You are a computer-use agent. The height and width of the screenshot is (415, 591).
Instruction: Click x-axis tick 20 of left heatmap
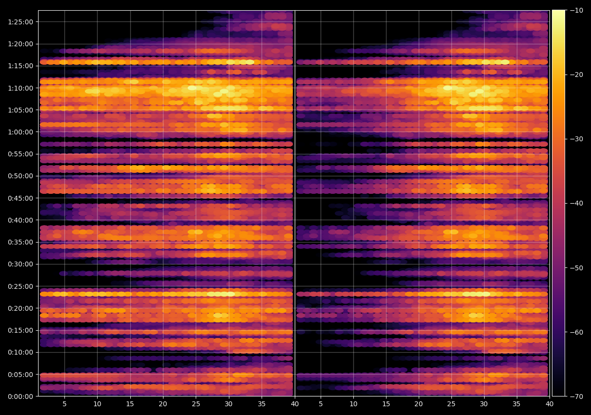tap(163, 404)
